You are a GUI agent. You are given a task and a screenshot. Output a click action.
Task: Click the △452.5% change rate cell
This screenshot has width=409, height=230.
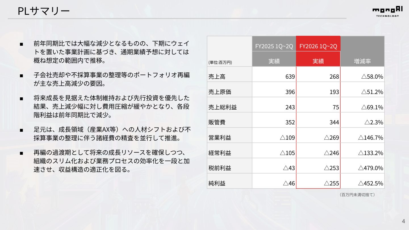pos(362,181)
